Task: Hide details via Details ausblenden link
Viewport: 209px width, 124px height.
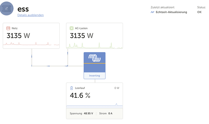Action: pyautogui.click(x=31, y=15)
